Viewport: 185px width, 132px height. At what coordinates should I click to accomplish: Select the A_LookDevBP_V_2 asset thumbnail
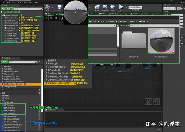(161, 41)
